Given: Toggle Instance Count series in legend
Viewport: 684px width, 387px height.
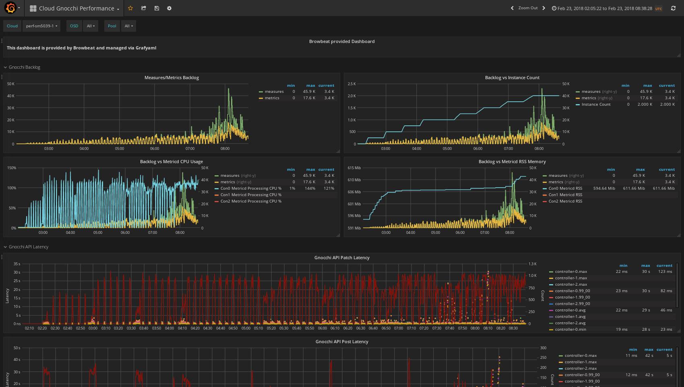Looking at the screenshot, I should 596,104.
